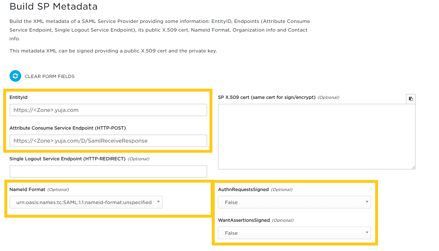Click the NameId Format label
Viewport: 439px width, 251px height.
pos(27,190)
